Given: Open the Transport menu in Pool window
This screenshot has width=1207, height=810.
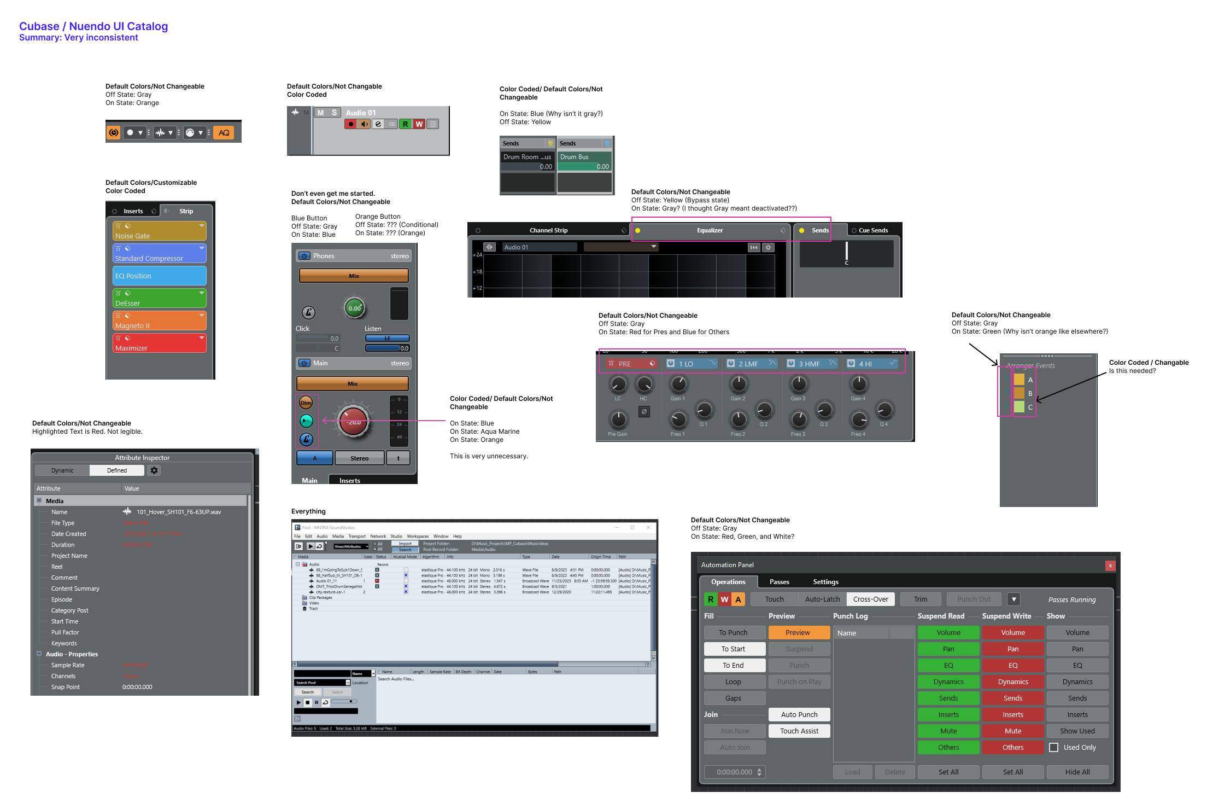Looking at the screenshot, I should click(x=356, y=537).
